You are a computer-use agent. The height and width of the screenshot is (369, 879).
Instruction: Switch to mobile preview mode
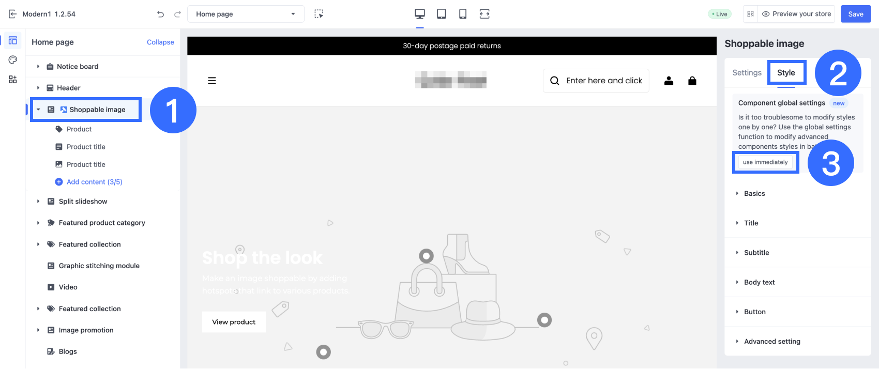(x=463, y=14)
